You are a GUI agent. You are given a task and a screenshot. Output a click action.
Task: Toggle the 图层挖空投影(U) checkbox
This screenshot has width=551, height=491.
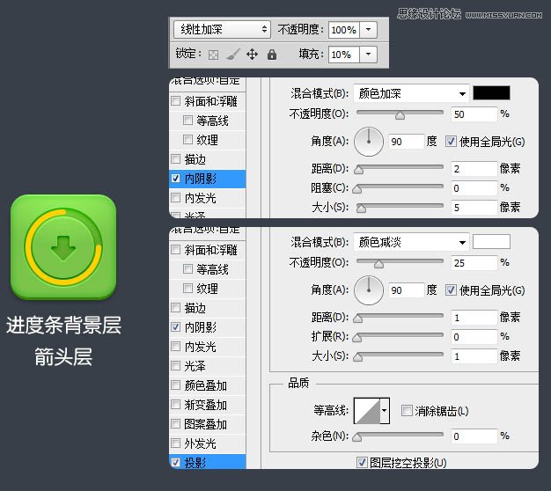click(362, 462)
